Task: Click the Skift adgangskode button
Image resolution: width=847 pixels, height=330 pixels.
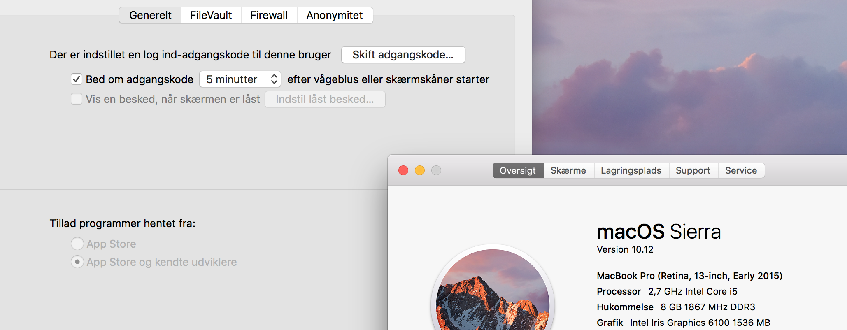Action: [403, 55]
